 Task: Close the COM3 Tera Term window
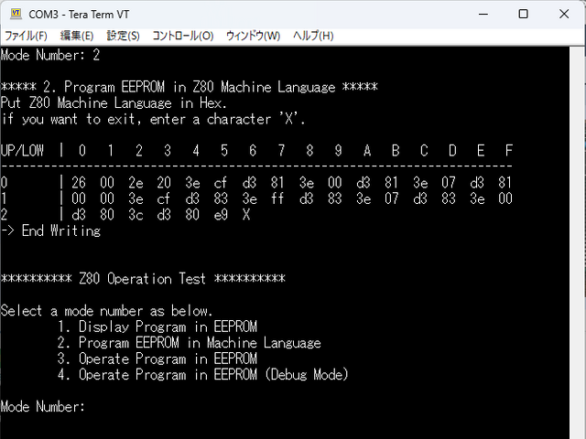click(x=564, y=14)
